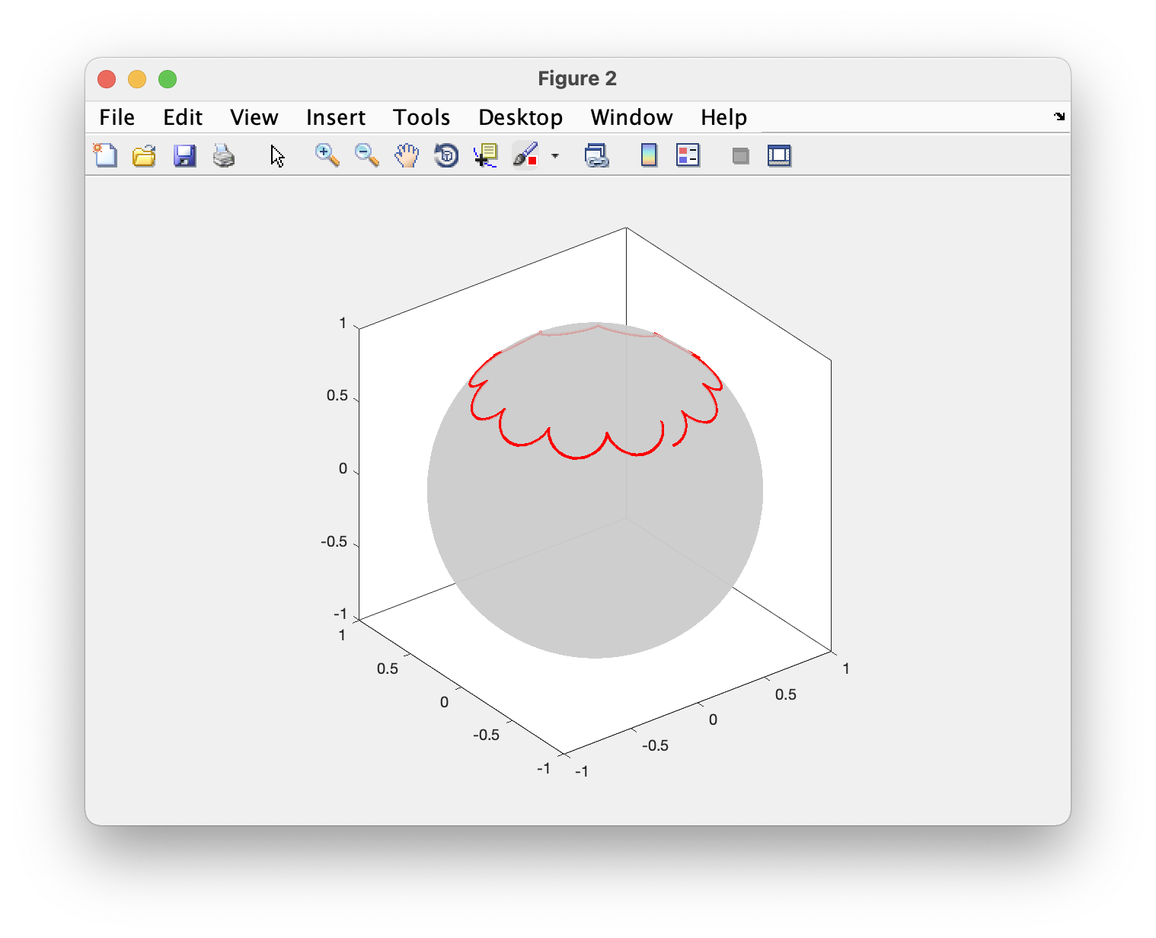Screen dimensions: 1156x938
Task: Open the View menu
Action: pyautogui.click(x=254, y=117)
